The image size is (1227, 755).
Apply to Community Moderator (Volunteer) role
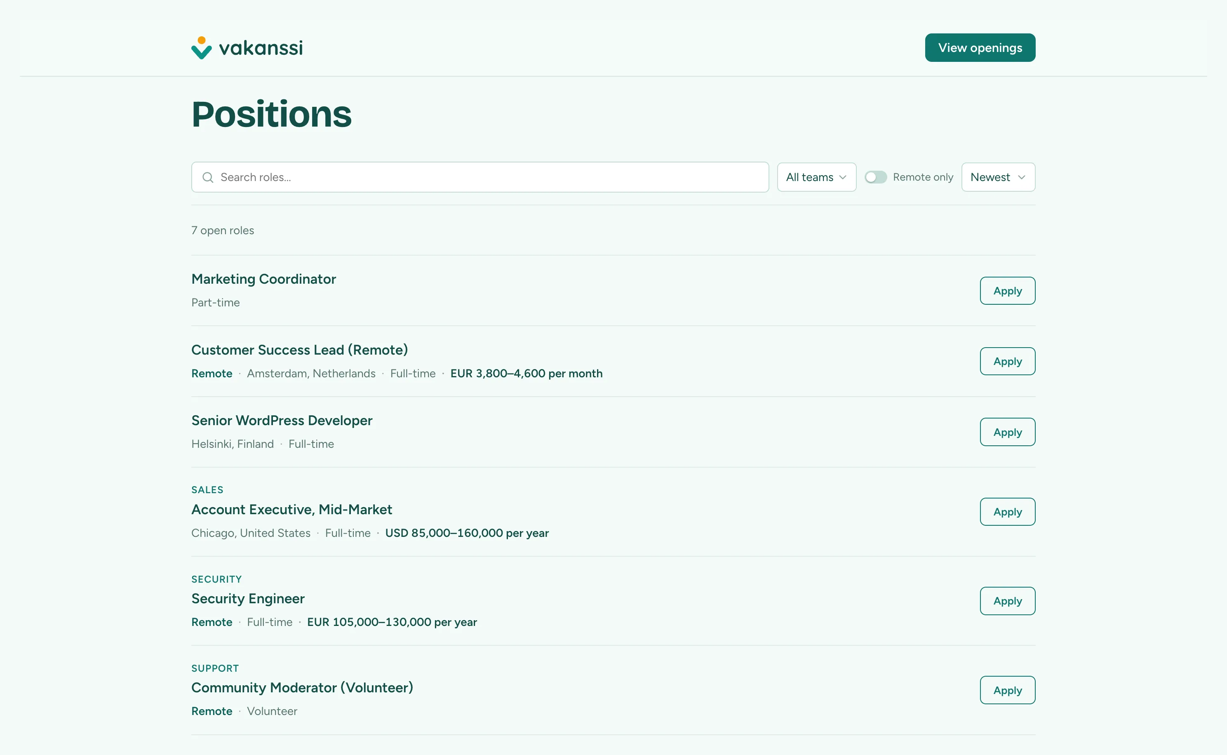[x=1007, y=690]
